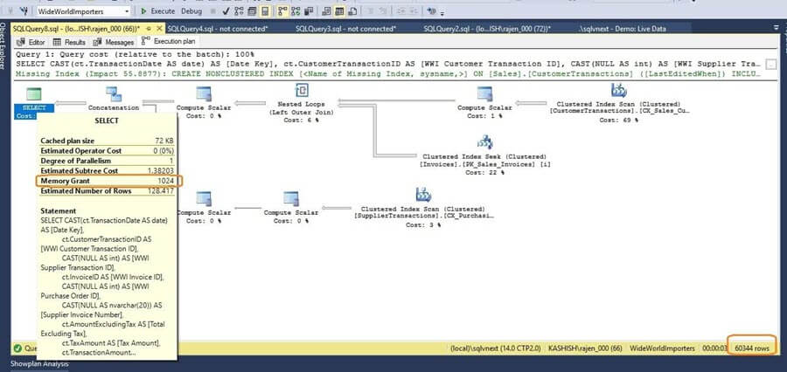Select the Compute Scalar operator next to Concatenation
This screenshot has width=787, height=372.
(203, 94)
